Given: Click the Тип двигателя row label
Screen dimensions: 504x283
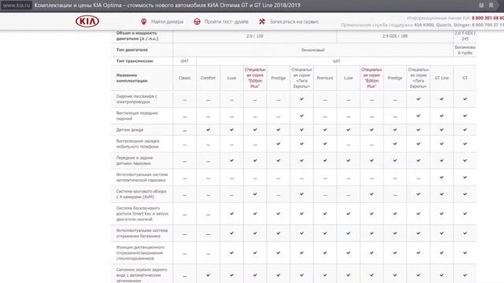Looking at the screenshot, I should click(x=132, y=50).
